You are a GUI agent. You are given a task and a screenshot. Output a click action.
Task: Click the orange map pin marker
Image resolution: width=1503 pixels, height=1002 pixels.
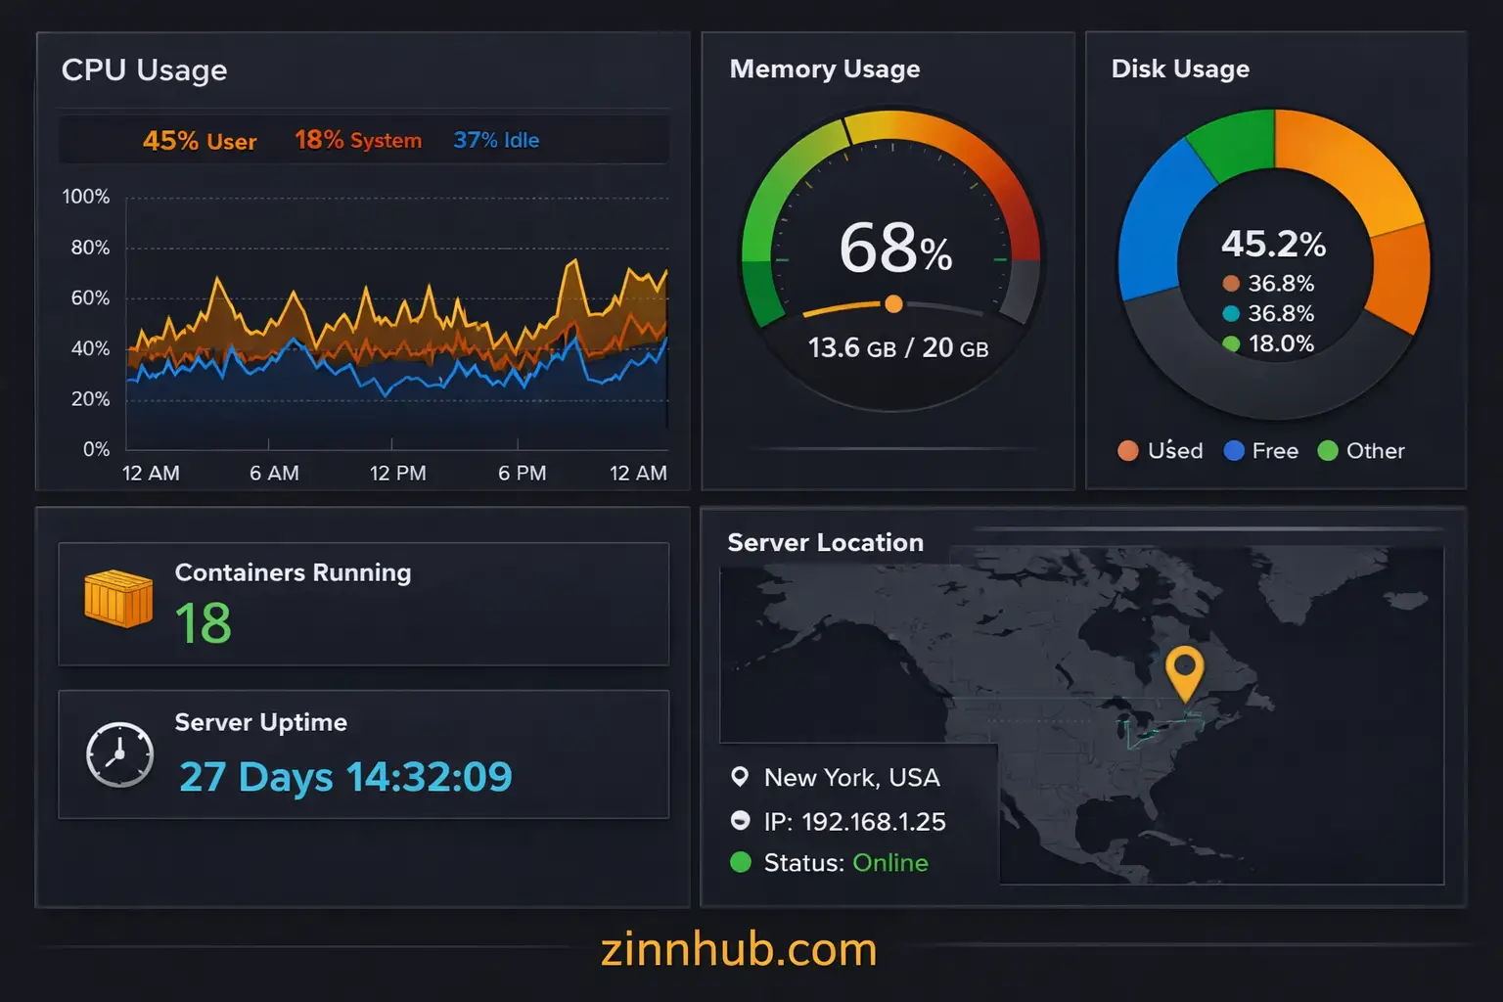(x=1185, y=671)
